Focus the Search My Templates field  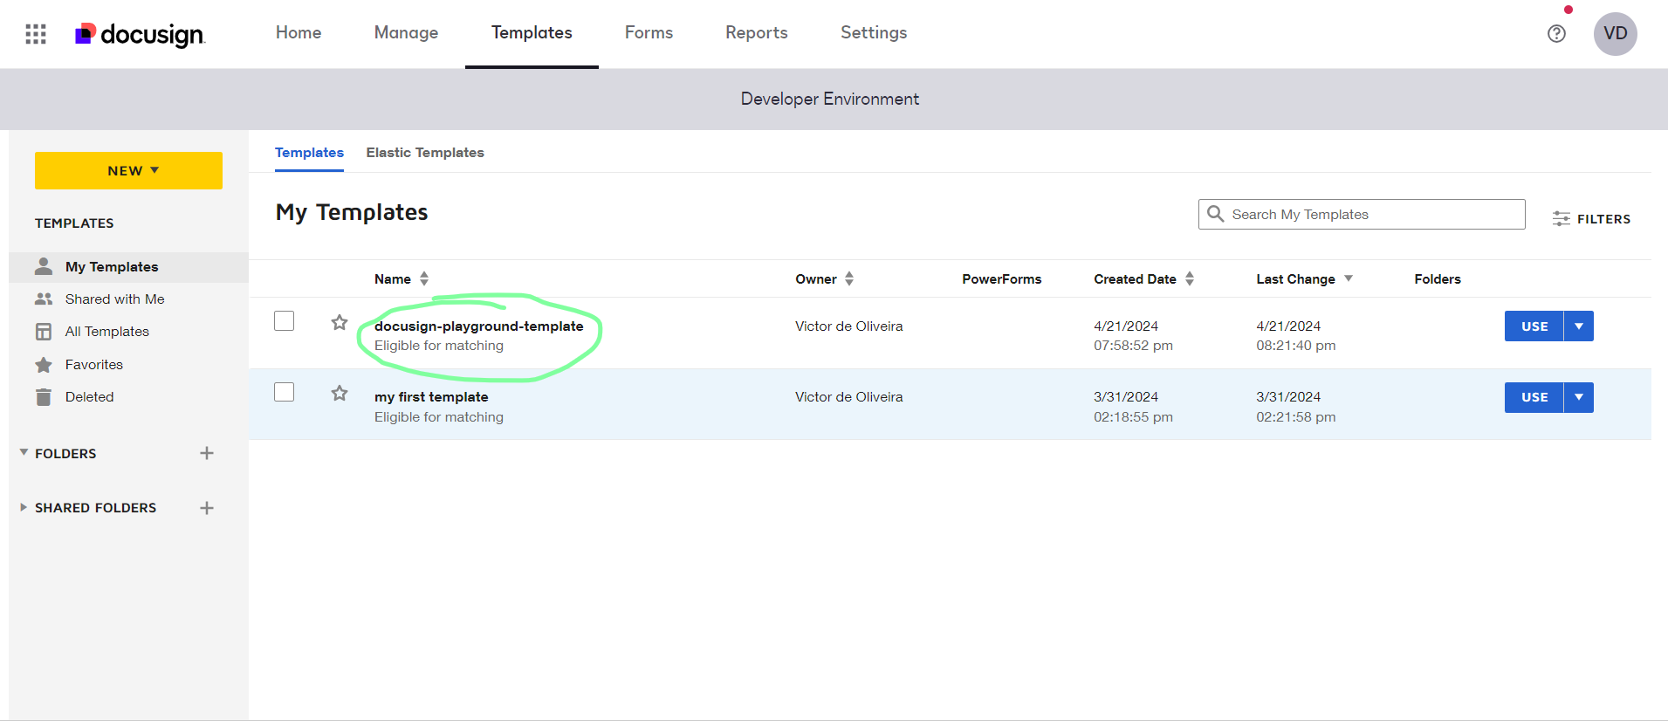tap(1362, 214)
